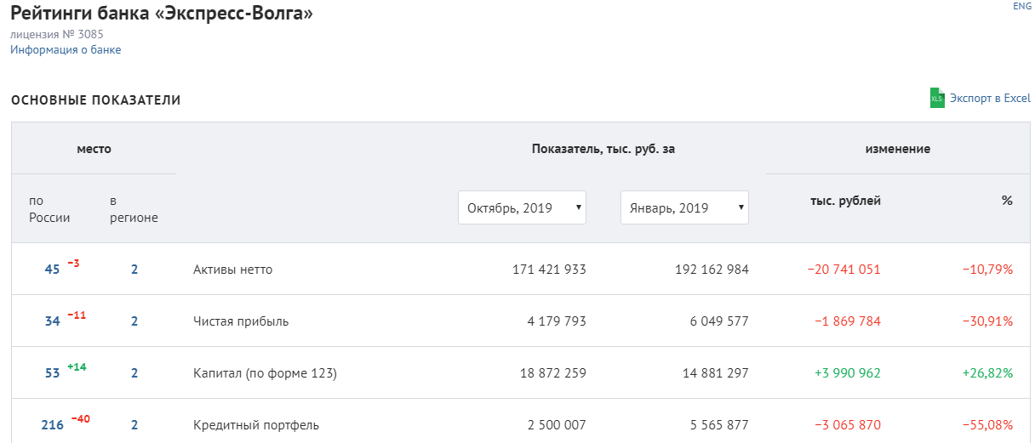Click the percentage −10,79%

coord(987,270)
